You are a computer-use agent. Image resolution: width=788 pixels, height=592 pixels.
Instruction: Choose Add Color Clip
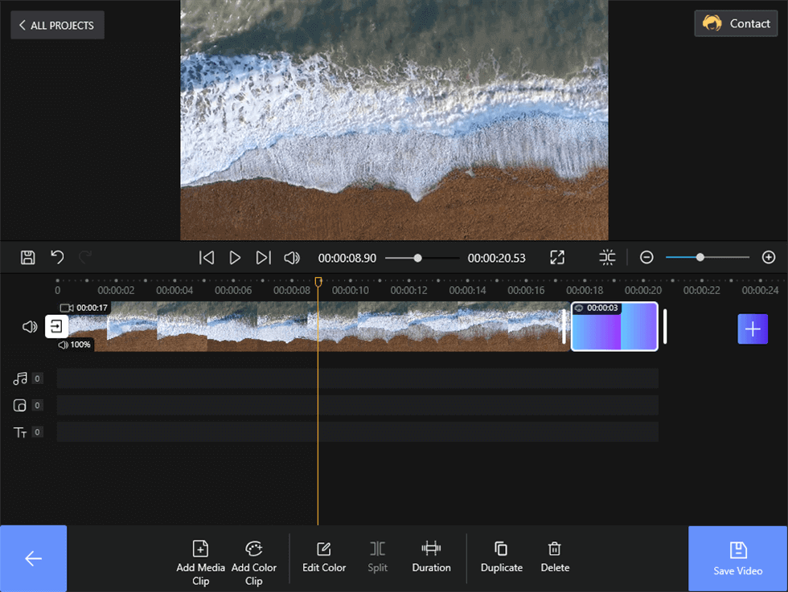click(x=254, y=563)
